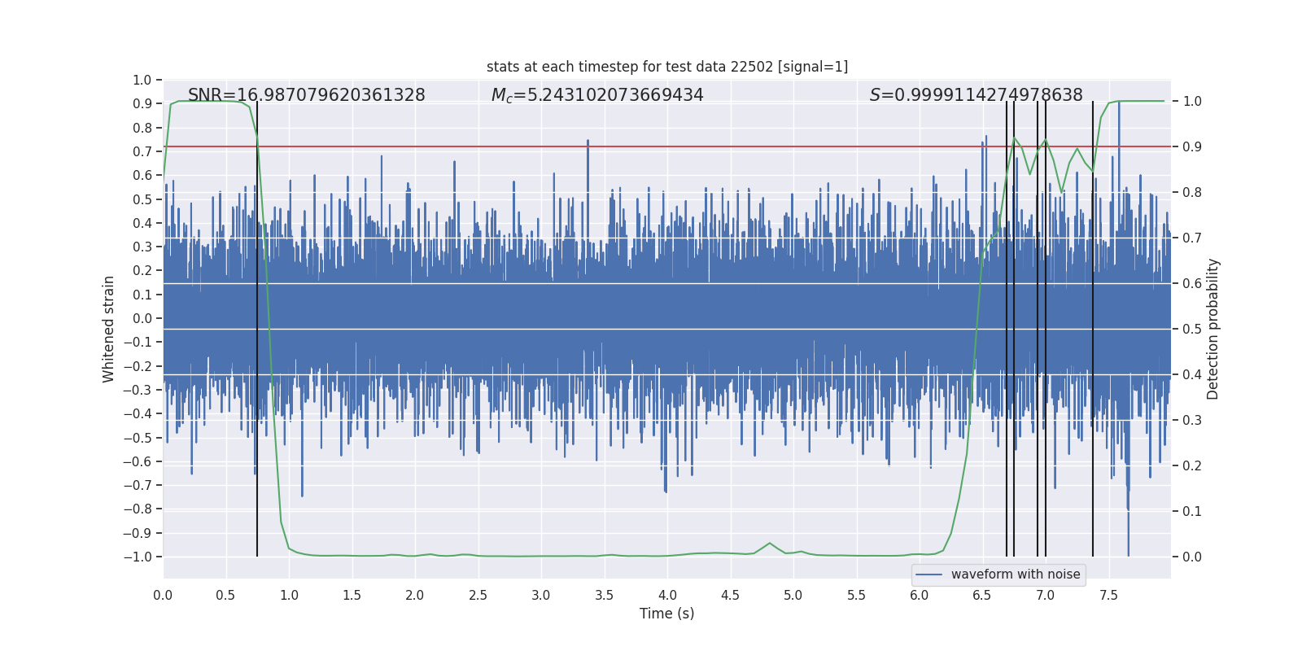Click the 'Detection probability' right axis label
This screenshot has width=1302, height=651.
click(x=1213, y=329)
